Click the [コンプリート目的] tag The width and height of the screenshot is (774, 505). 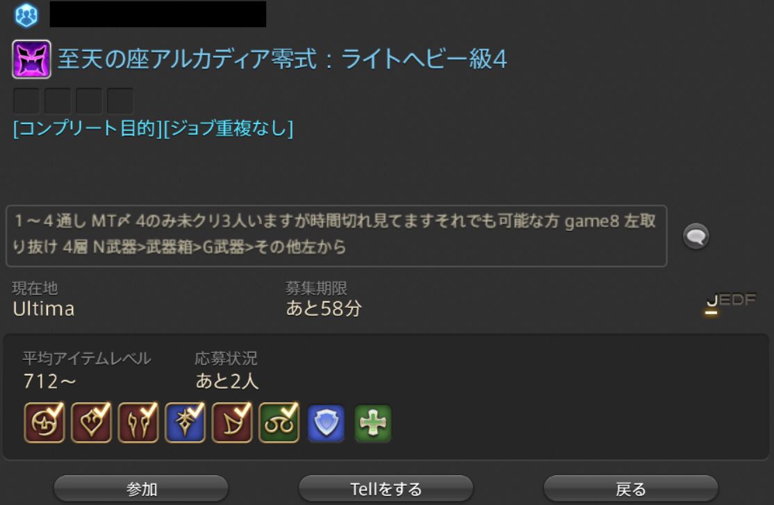[88, 128]
